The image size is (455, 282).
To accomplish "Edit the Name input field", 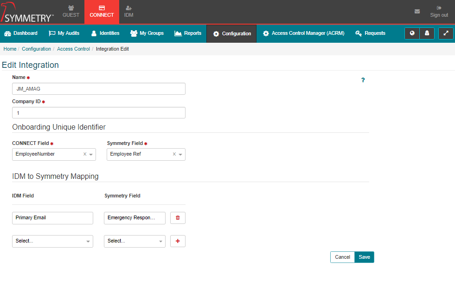I will [x=99, y=89].
